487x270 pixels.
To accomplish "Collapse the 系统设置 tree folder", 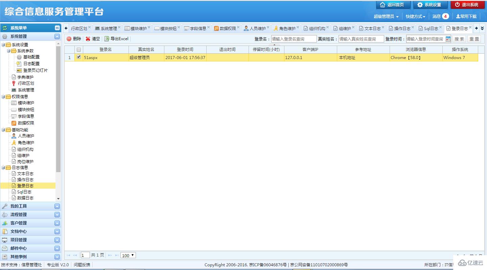I will [3, 45].
